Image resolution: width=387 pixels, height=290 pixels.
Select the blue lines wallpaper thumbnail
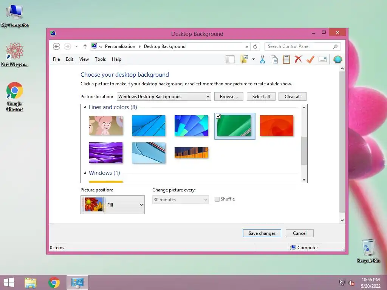click(149, 126)
